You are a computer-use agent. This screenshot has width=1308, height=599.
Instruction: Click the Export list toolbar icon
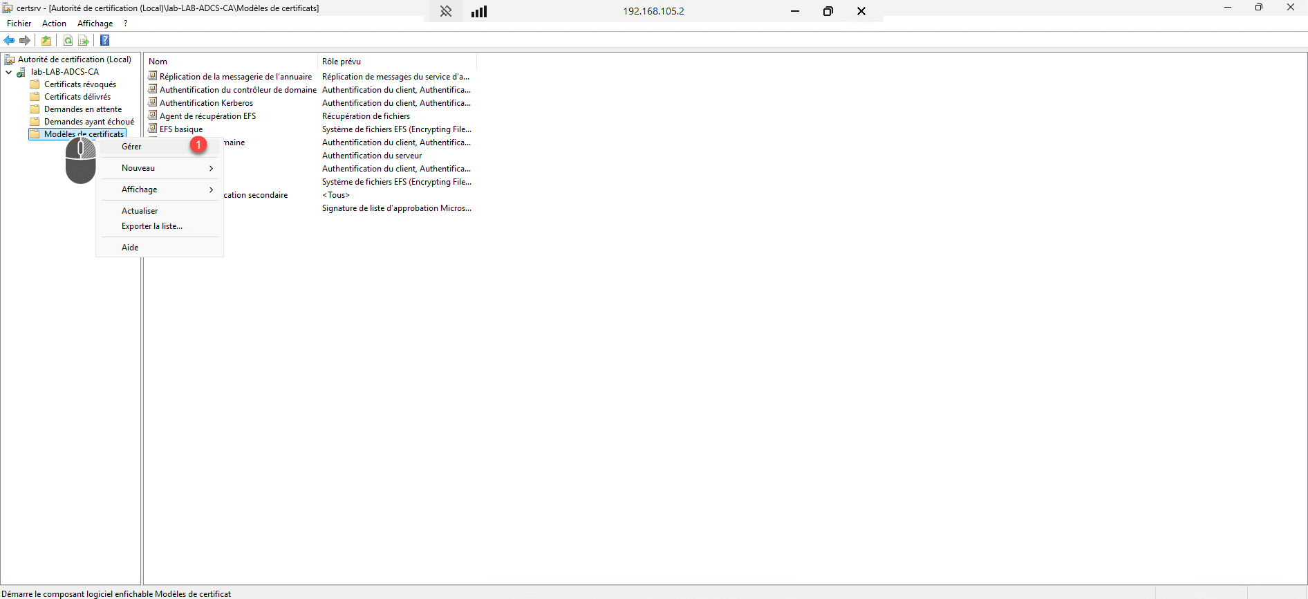(x=84, y=41)
